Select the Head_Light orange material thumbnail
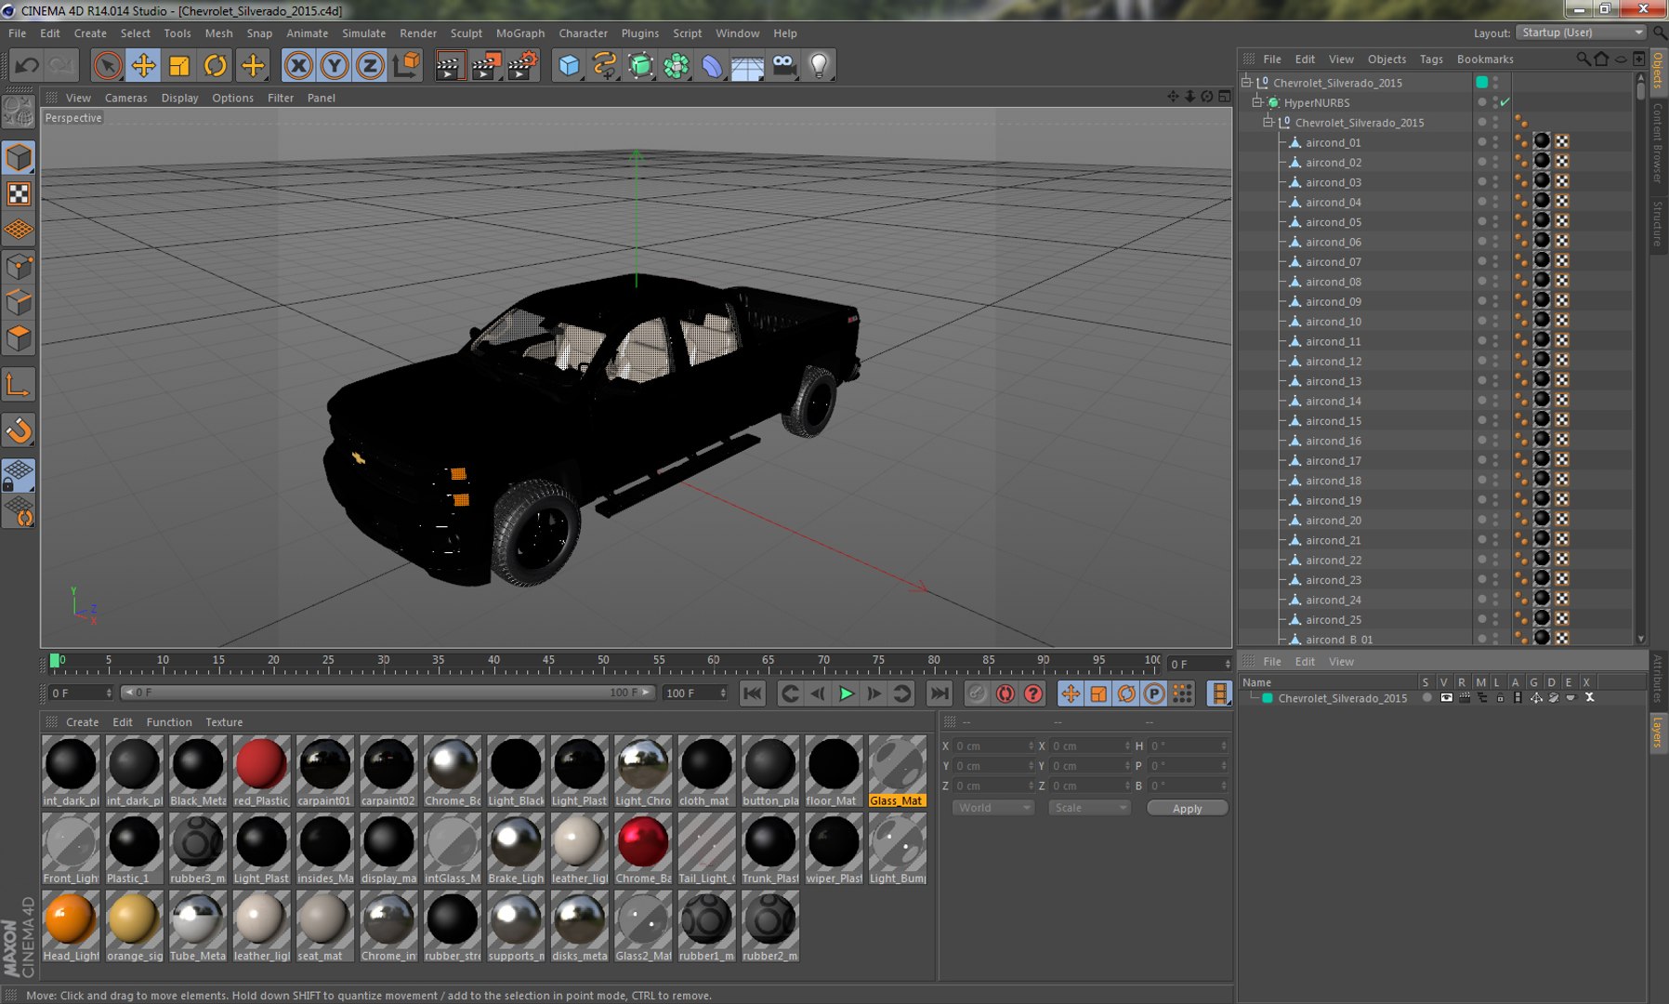 click(71, 926)
